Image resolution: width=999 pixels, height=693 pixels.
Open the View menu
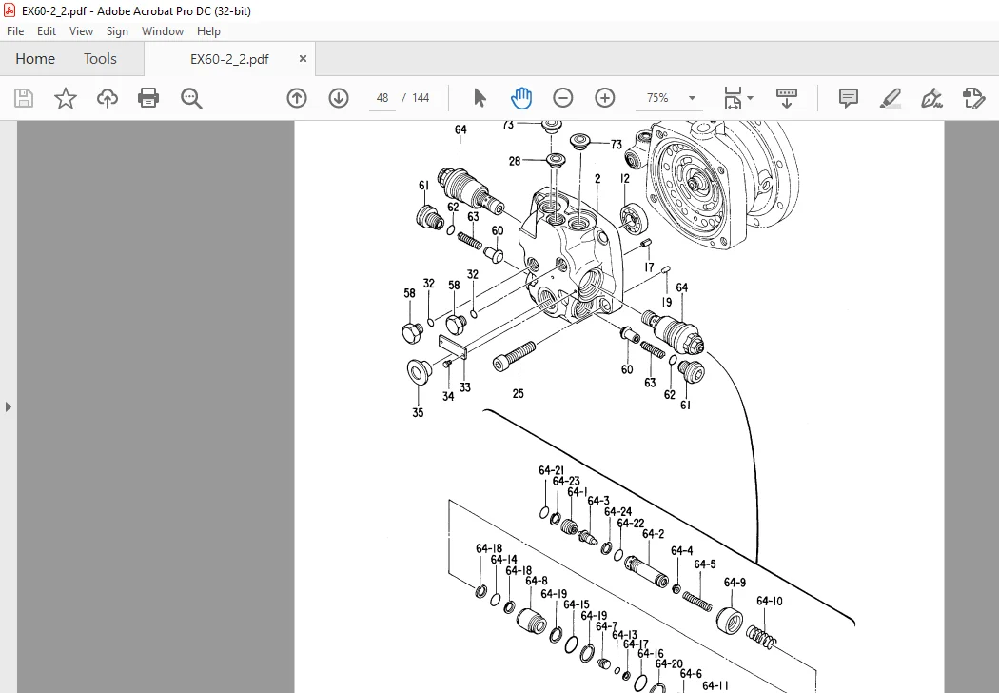(x=81, y=31)
